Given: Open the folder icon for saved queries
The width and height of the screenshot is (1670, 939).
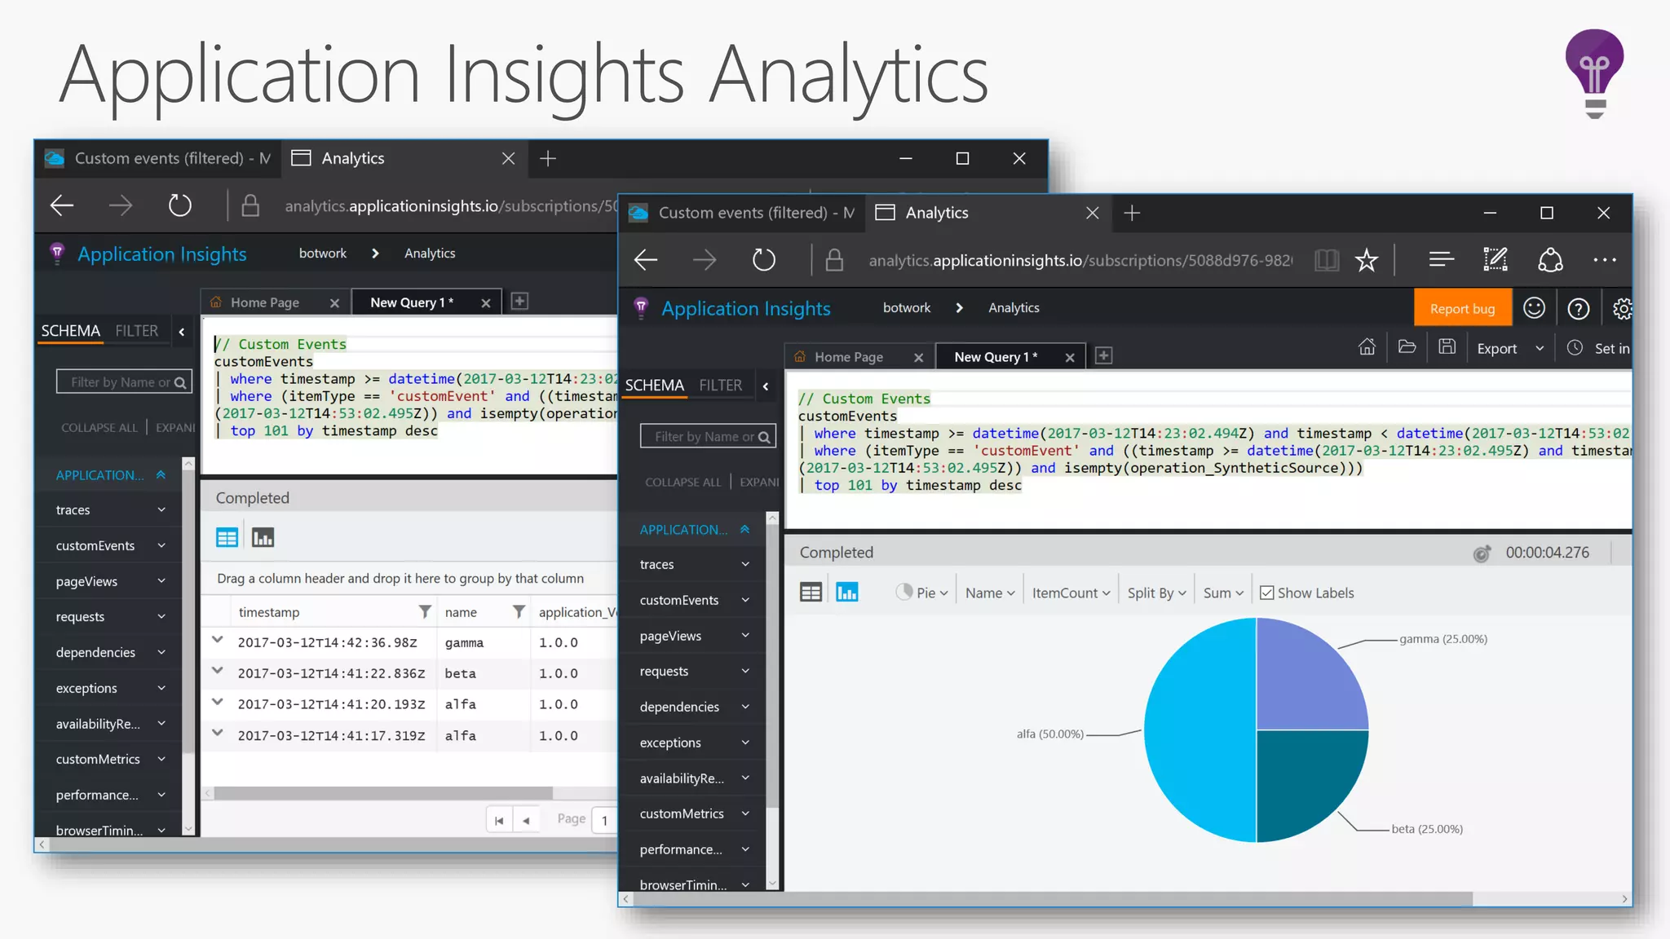Looking at the screenshot, I should tap(1407, 347).
